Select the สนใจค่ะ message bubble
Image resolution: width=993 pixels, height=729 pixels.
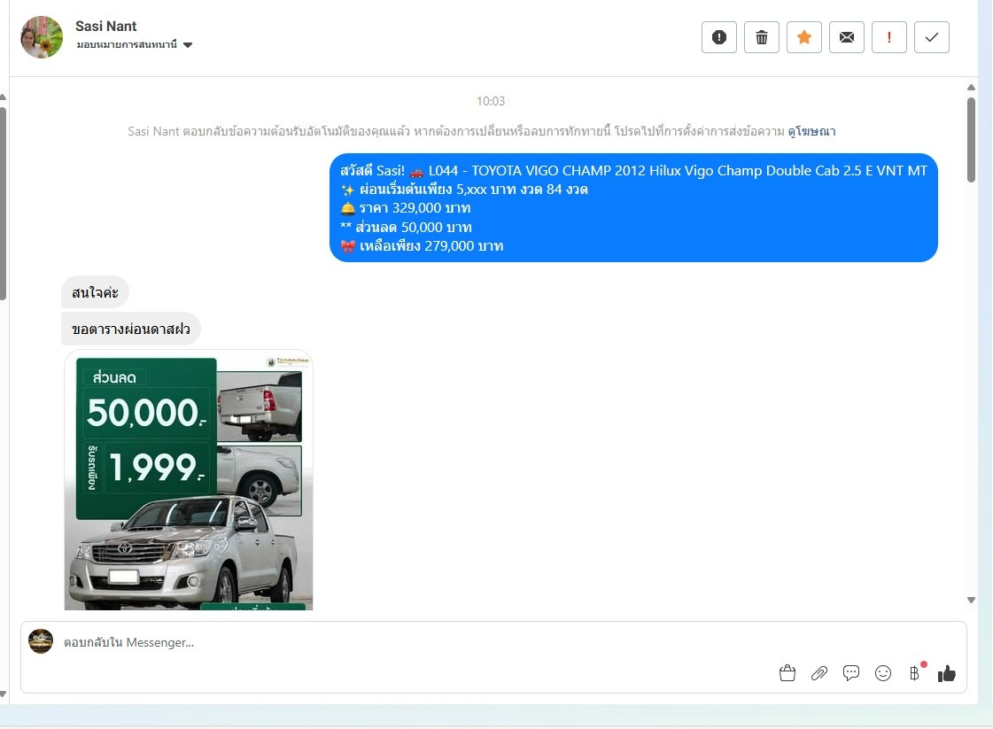click(95, 292)
